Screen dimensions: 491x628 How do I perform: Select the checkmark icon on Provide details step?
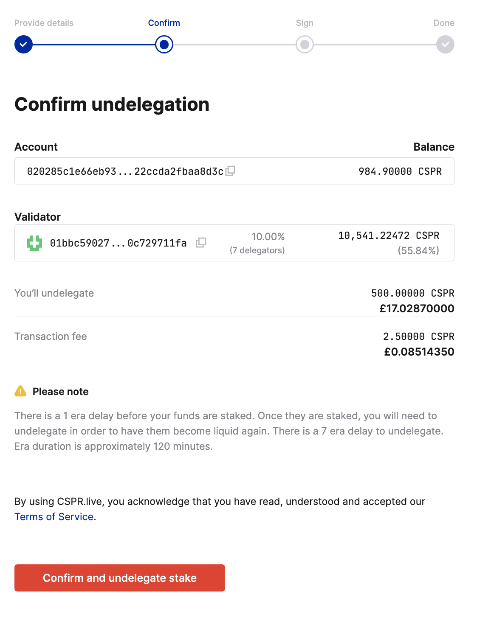tap(23, 44)
